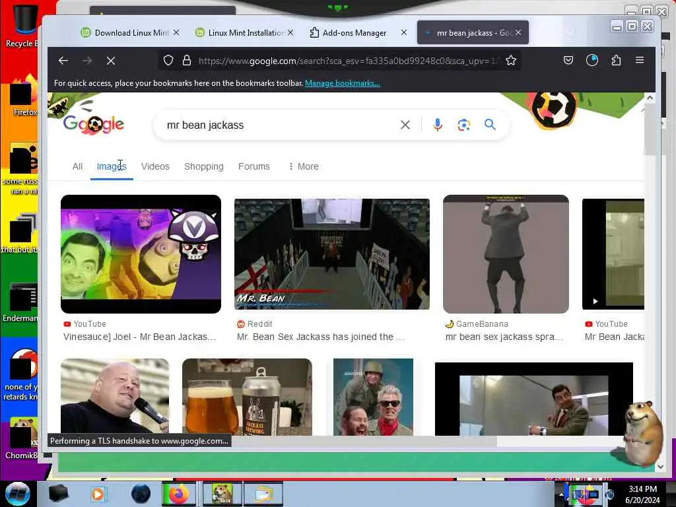
Task: Open the Firefox extensions puzzle icon
Action: 616,60
